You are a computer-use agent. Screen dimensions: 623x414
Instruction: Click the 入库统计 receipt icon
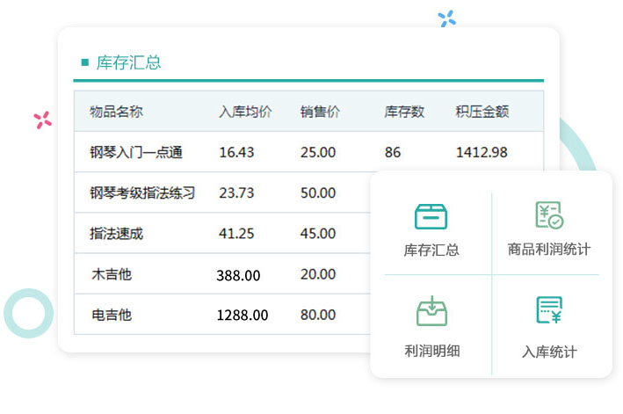coord(549,311)
